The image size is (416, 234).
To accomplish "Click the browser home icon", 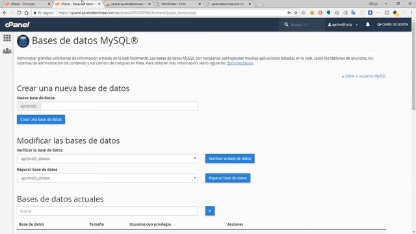I will pos(26,13).
